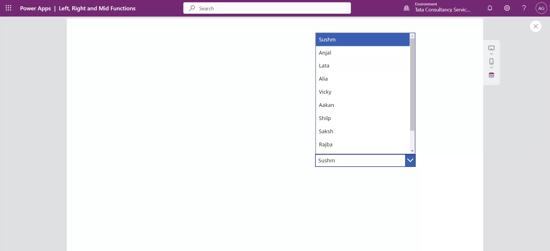Open the help question mark

[x=524, y=8]
